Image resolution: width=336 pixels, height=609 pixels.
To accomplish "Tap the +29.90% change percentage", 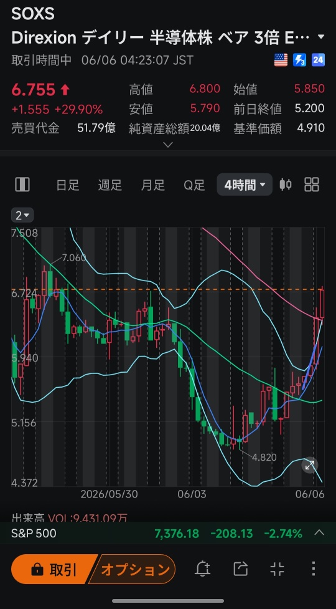I will pyautogui.click(x=78, y=110).
